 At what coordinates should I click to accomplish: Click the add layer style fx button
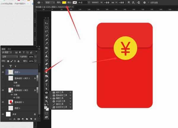click(x=14, y=119)
